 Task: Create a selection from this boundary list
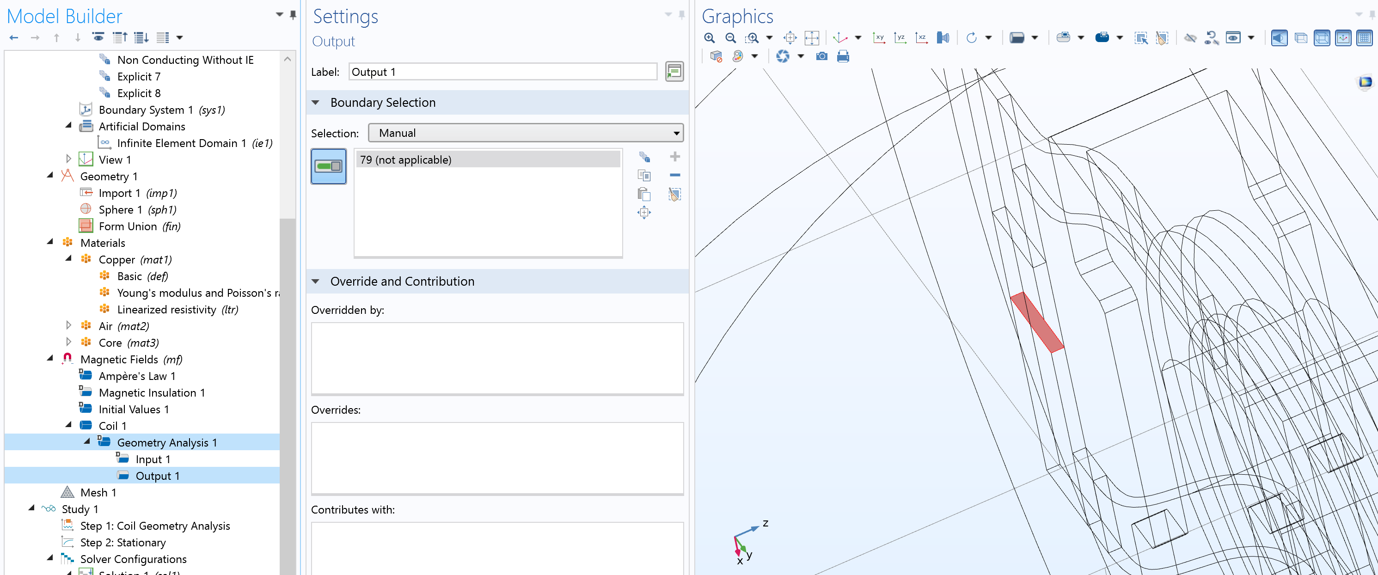click(x=644, y=157)
